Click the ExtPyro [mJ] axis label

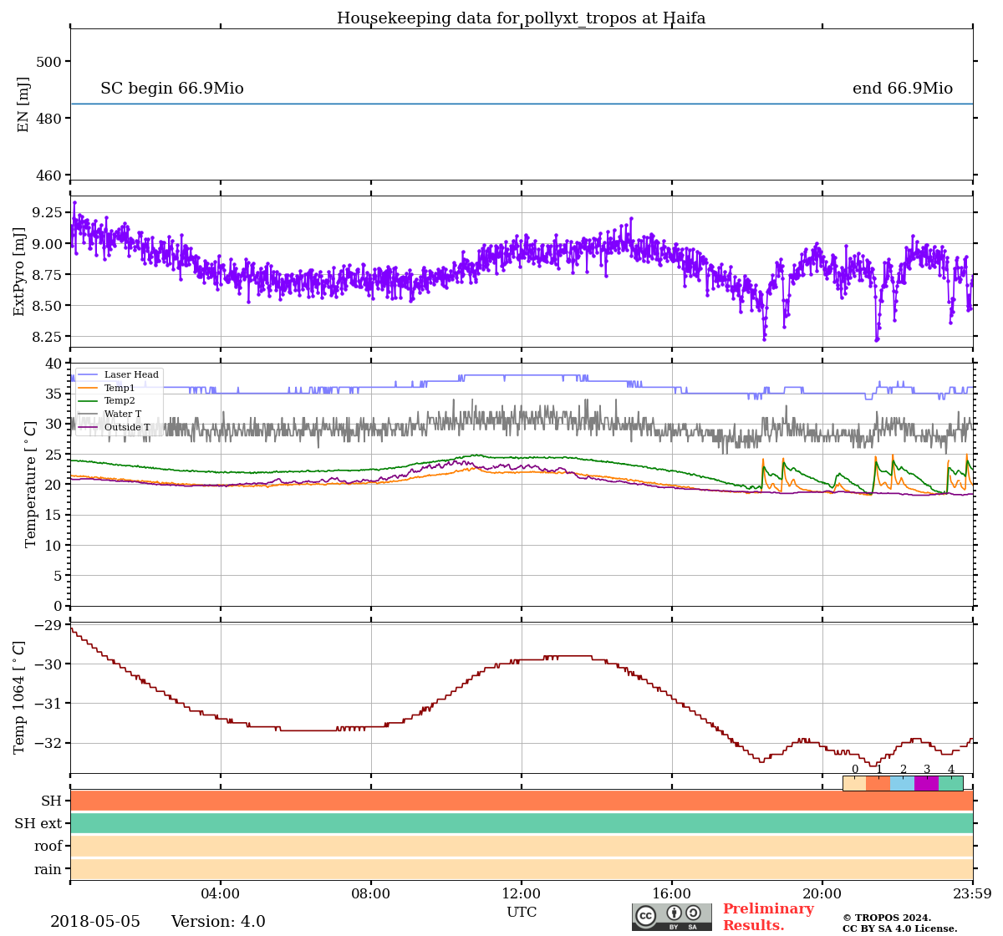[x=20, y=272]
